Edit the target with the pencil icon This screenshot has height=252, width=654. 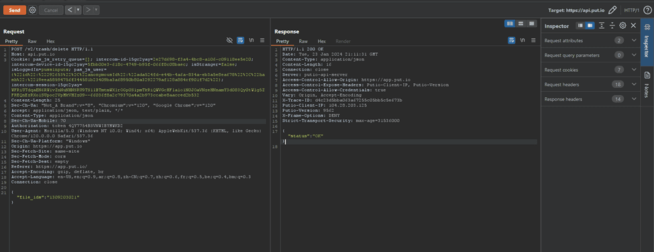coord(612,9)
